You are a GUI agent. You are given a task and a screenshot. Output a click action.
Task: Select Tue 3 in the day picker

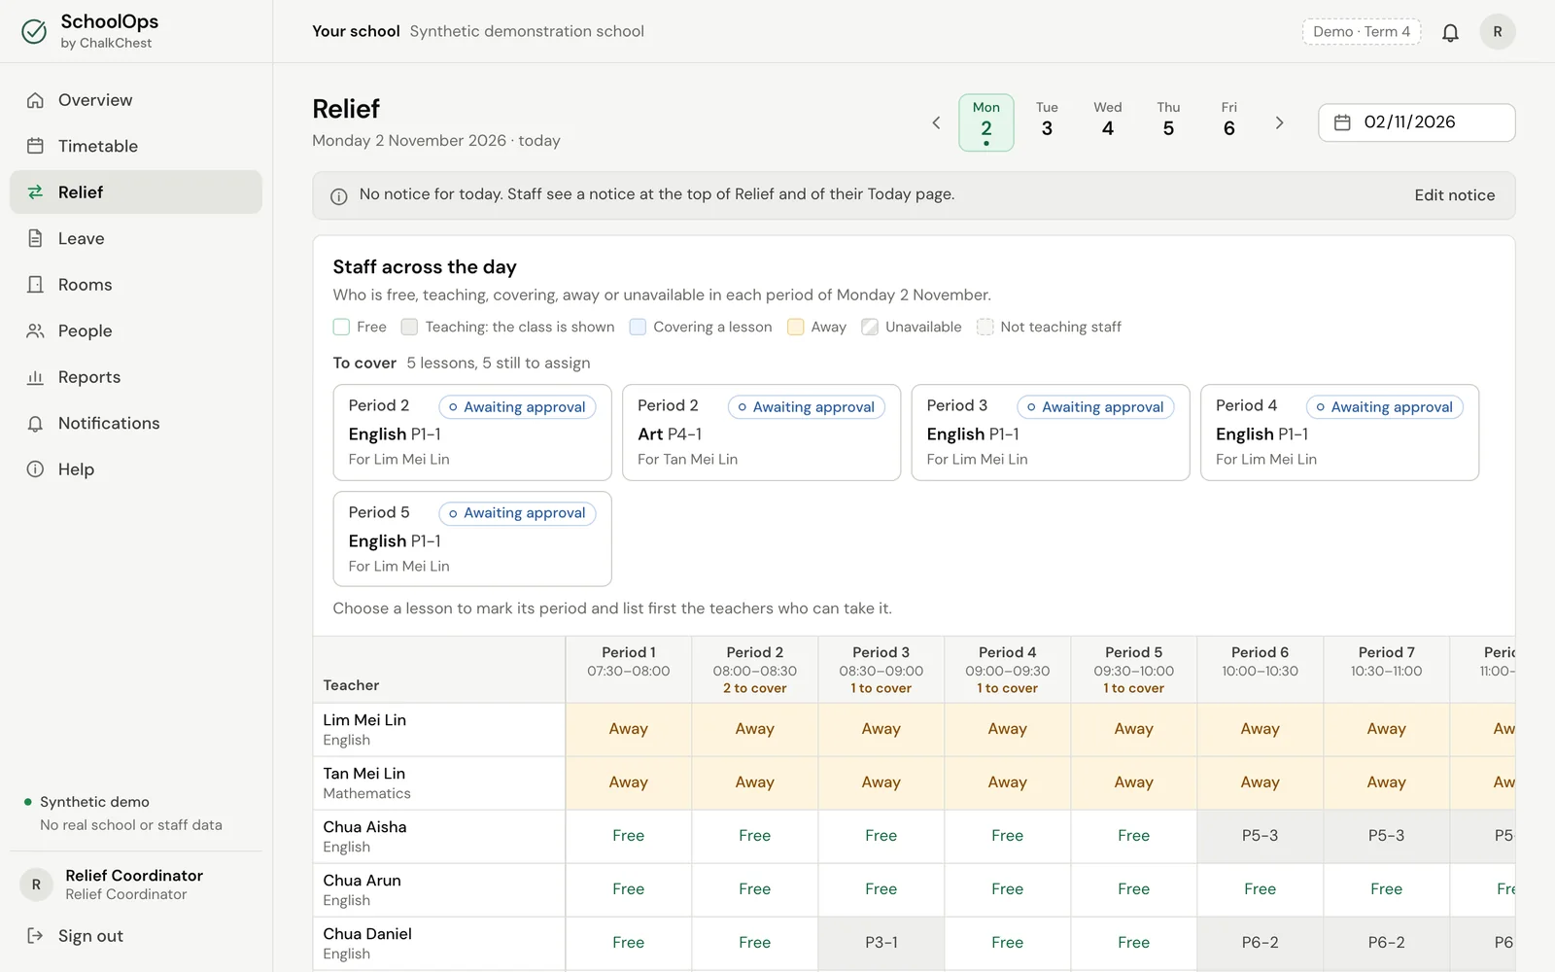coord(1047,122)
